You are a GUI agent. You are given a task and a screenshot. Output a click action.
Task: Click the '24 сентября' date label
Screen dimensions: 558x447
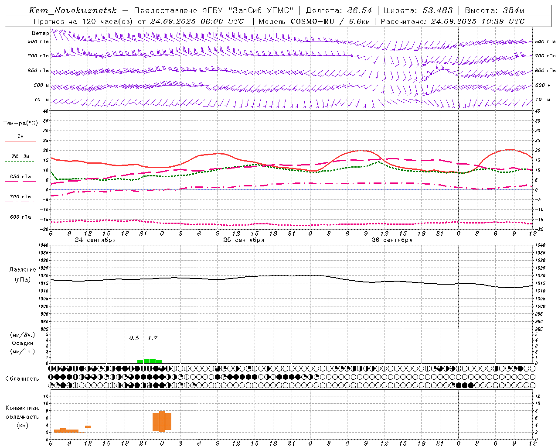(95, 240)
